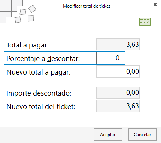Click the middle tilted square beside grid
This screenshot has height=143, width=161.
click(23, 12)
